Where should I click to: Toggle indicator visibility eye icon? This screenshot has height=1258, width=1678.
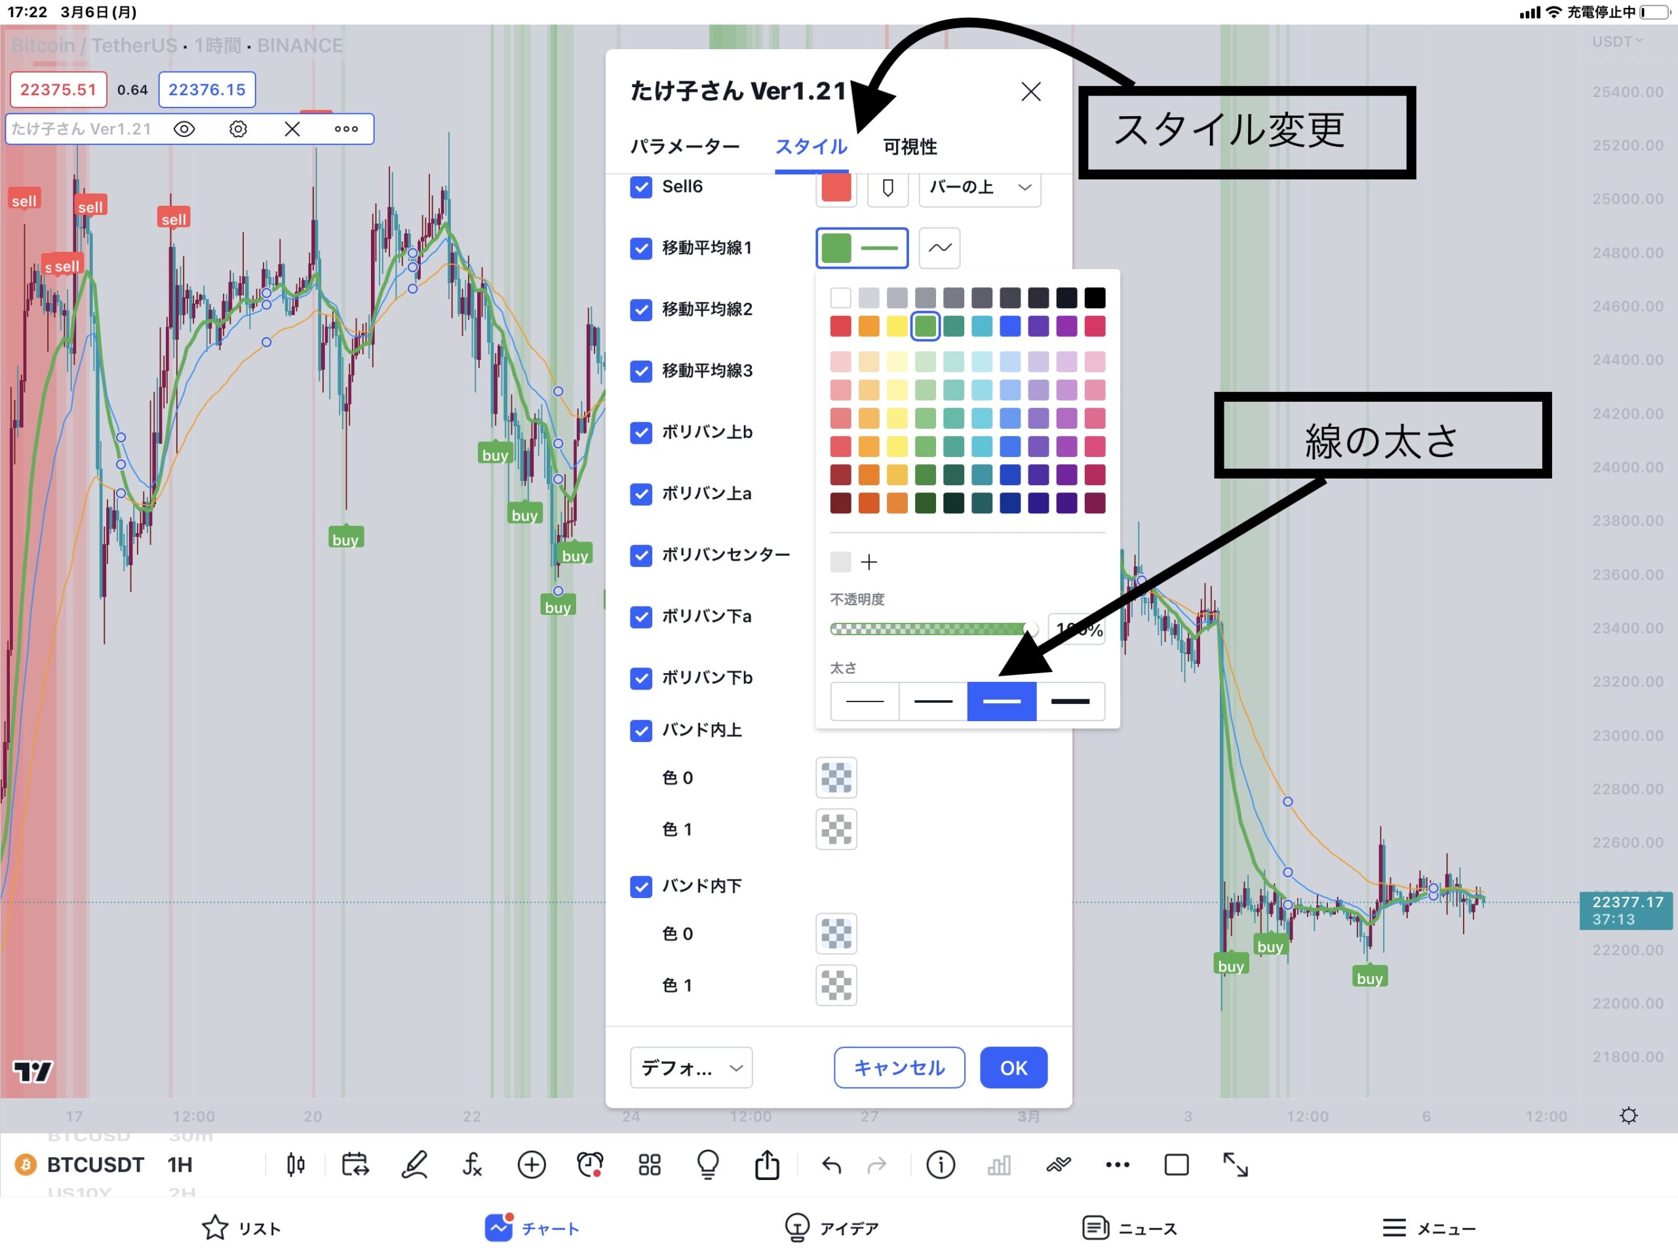click(x=184, y=129)
